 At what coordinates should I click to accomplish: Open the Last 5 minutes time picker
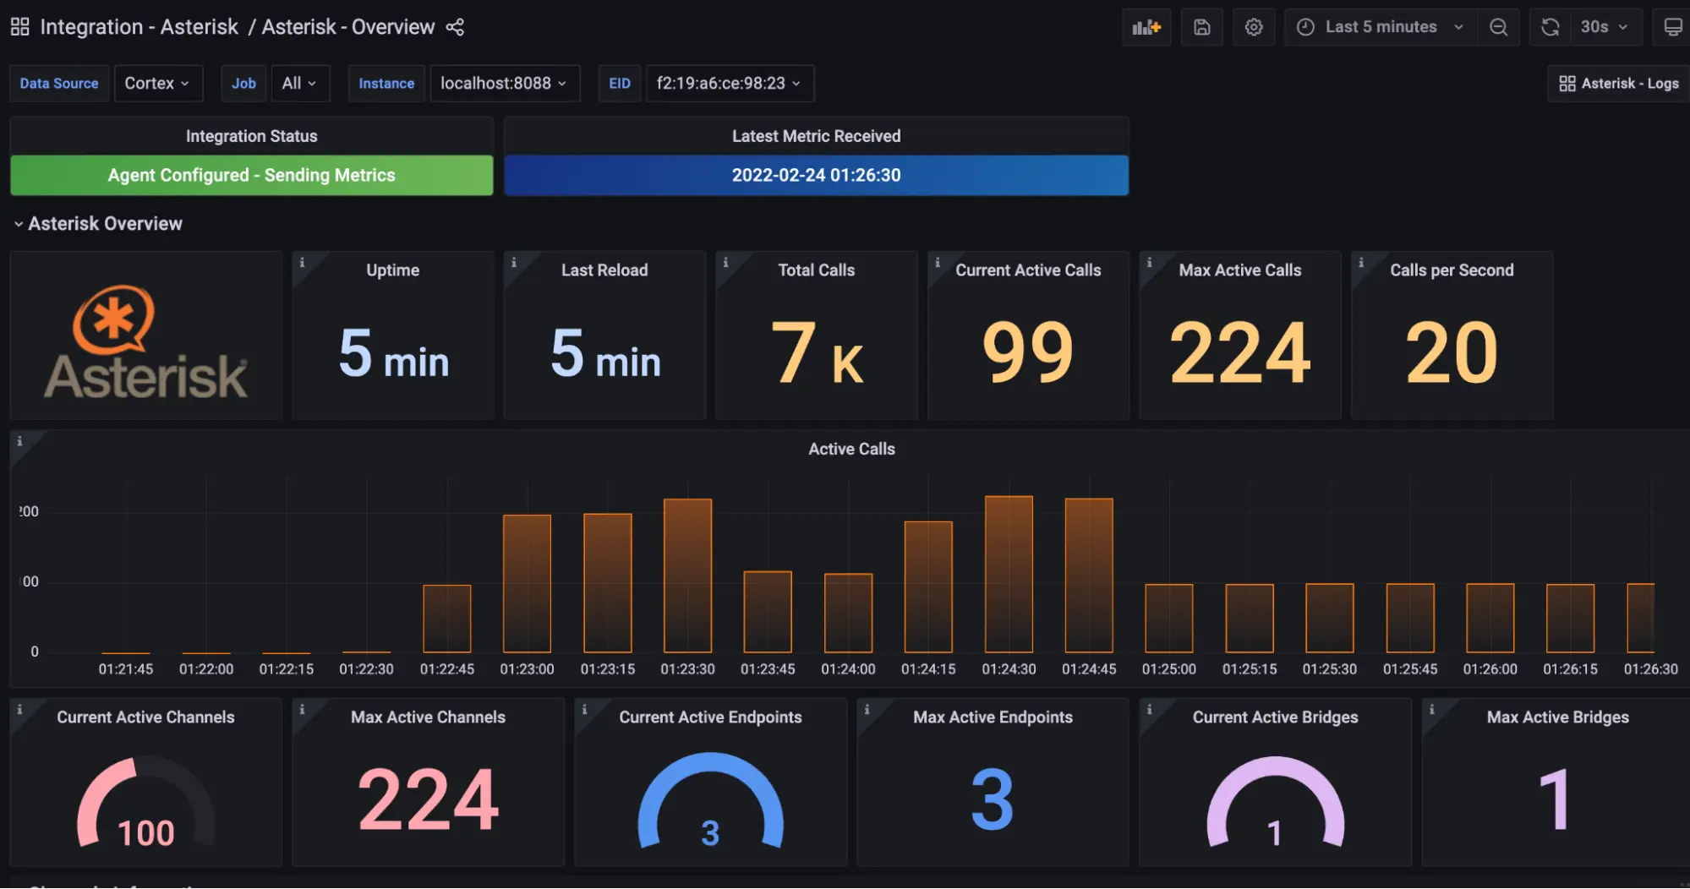point(1381,27)
